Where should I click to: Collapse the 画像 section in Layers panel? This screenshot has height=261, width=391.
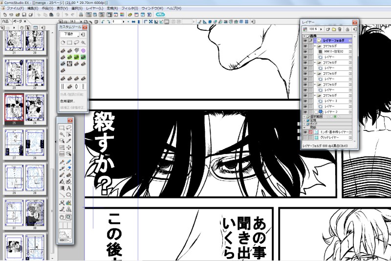(x=304, y=36)
